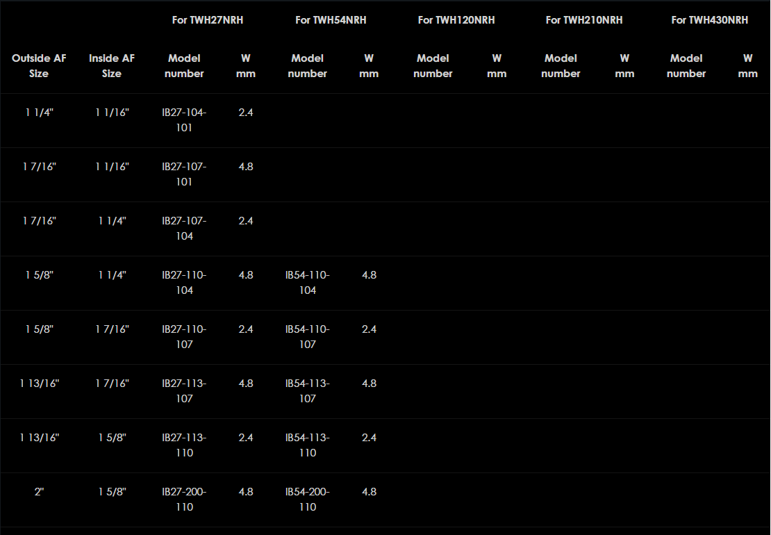The height and width of the screenshot is (535, 771).
Task: Click the "For TWH27NRH" column group header
Action: [x=207, y=20]
